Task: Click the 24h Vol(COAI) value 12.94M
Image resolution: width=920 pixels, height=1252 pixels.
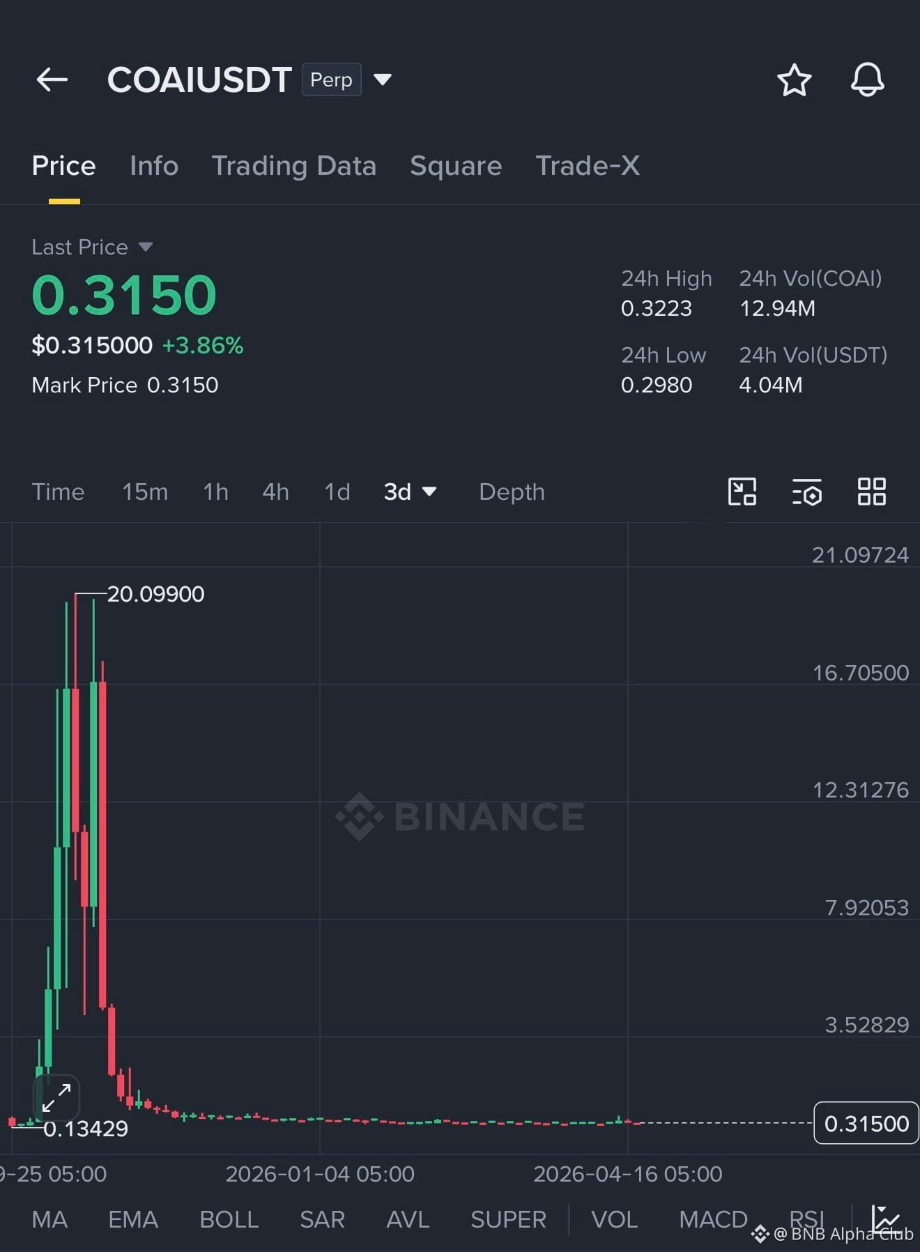Action: tap(777, 308)
